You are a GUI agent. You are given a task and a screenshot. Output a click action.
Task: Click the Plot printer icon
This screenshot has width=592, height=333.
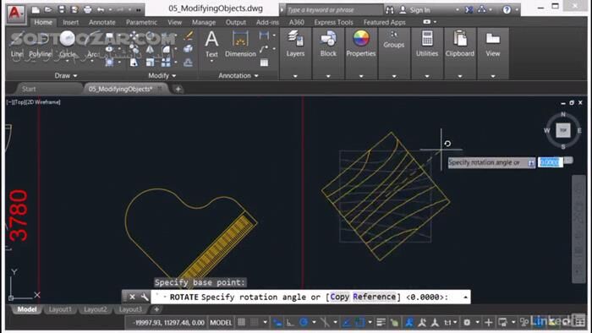pos(87,9)
